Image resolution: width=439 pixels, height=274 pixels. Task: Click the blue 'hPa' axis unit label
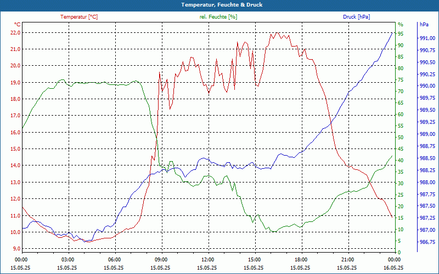(x=424, y=24)
